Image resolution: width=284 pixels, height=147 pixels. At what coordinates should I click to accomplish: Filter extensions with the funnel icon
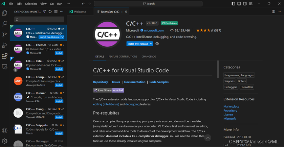pos(44,12)
